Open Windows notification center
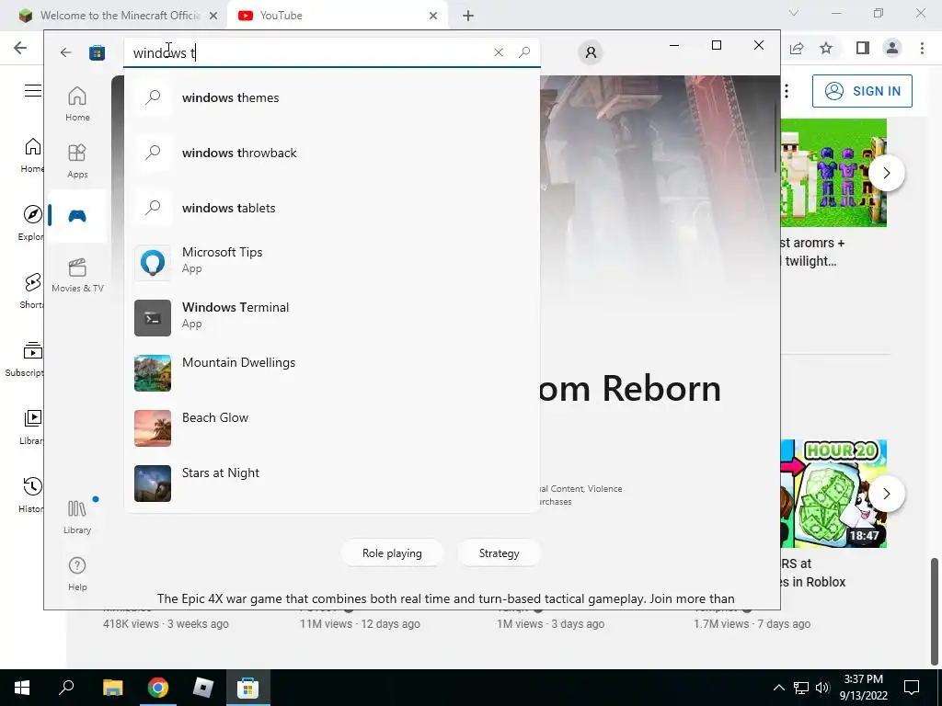The width and height of the screenshot is (942, 706). (912, 688)
